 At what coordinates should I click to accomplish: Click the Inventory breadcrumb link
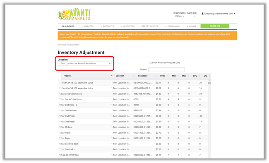[62, 45]
